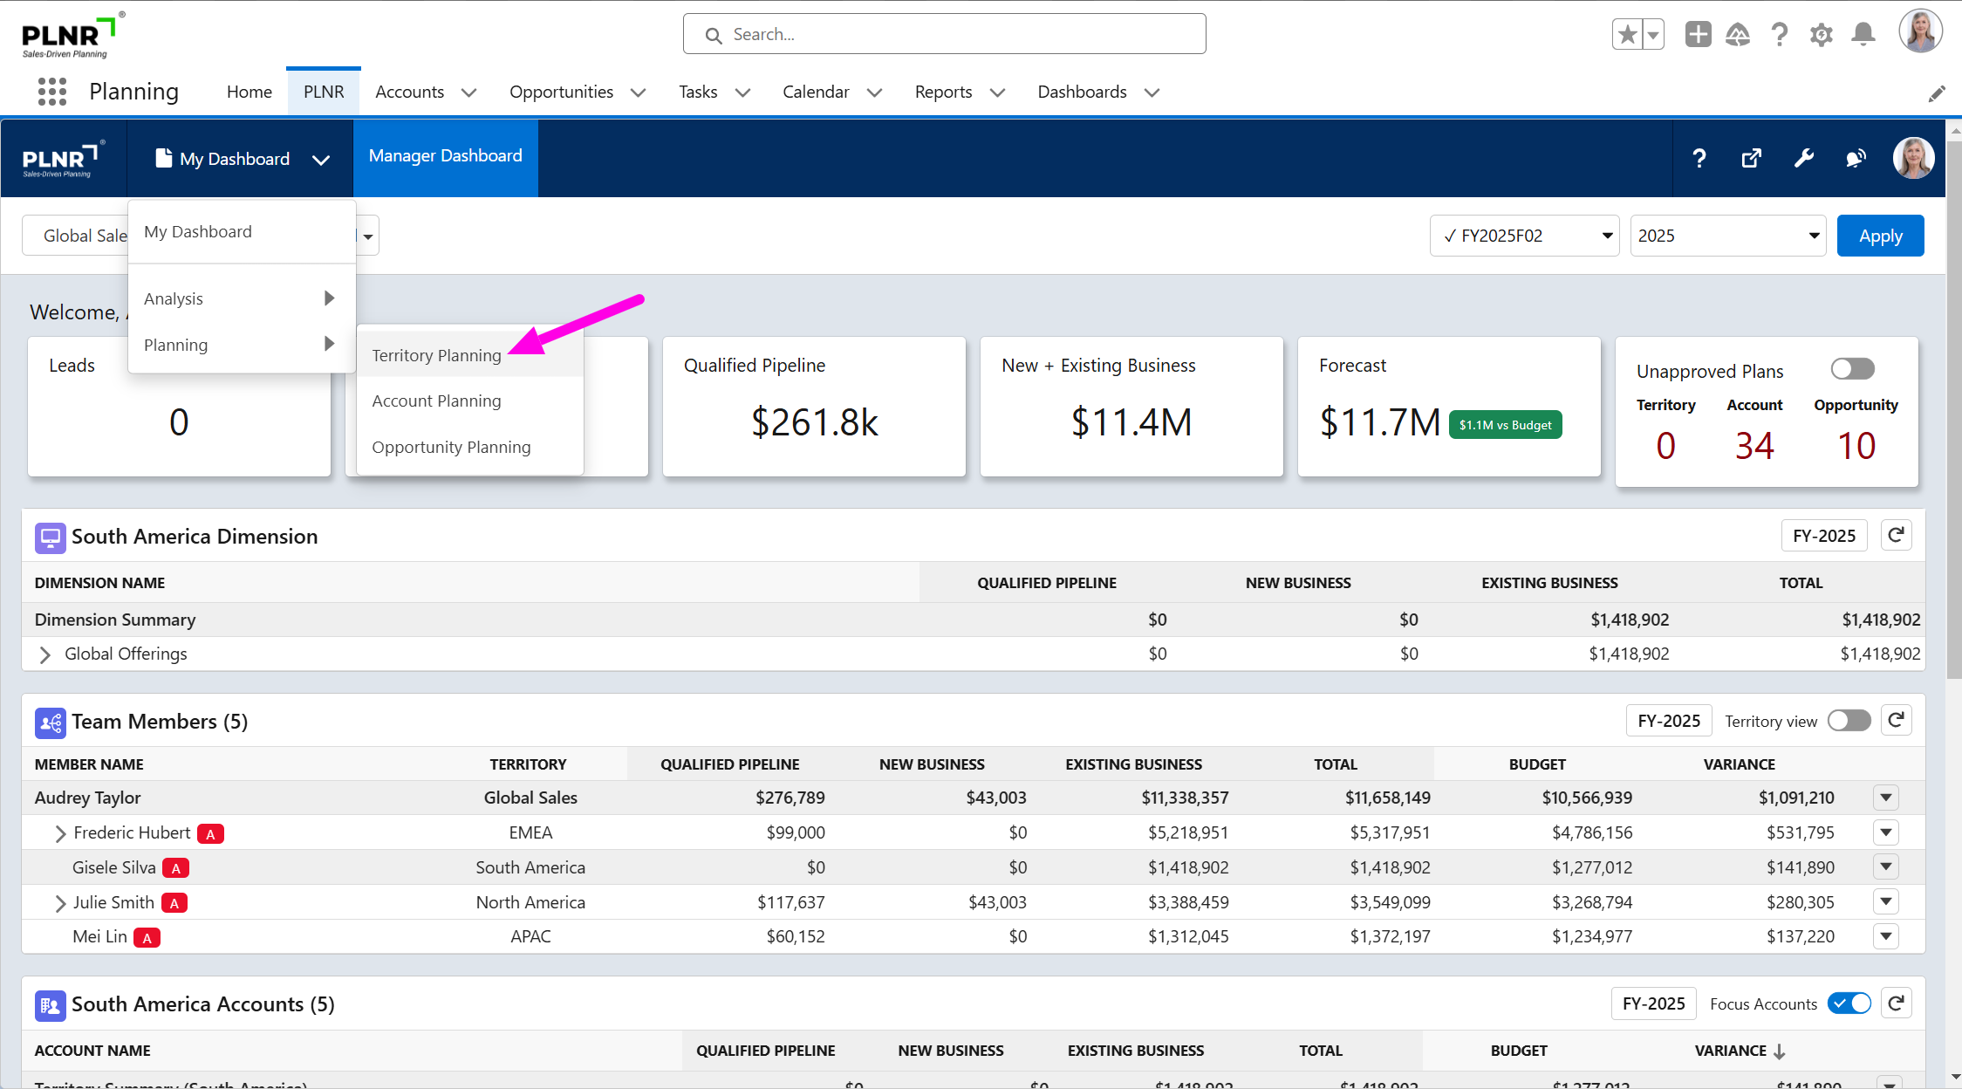Select Territory Planning from the submenu

click(x=436, y=355)
